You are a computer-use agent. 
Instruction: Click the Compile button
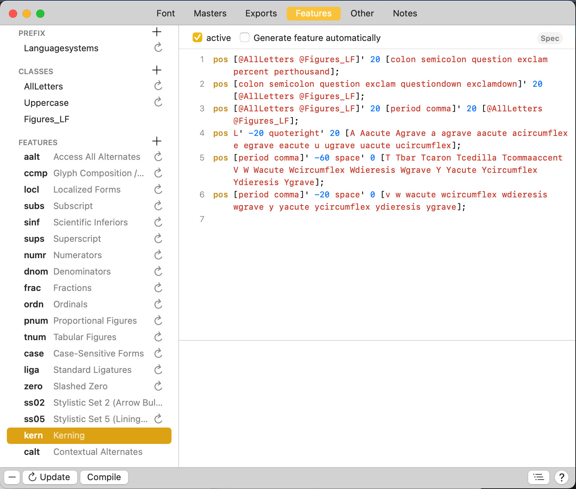click(104, 477)
